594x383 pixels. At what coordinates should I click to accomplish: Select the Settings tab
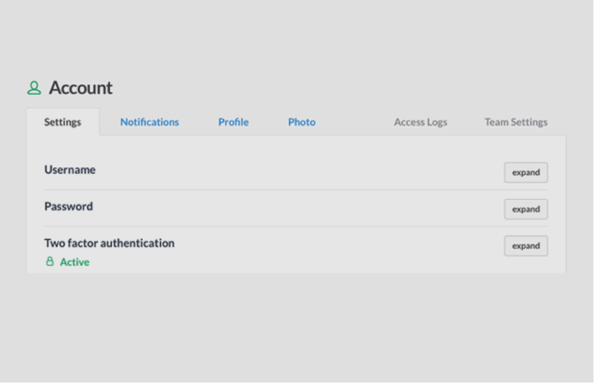click(x=62, y=122)
